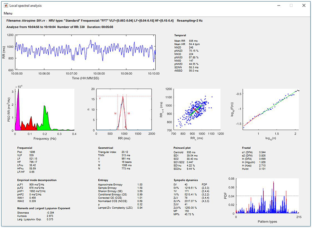Select the '(2,3,3)' pattern entry
The height and width of the screenshot is (228, 312).
click(205, 188)
